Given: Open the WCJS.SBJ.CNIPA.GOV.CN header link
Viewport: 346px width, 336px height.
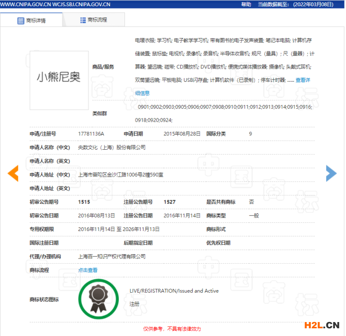Looking at the screenshot, I should tap(83, 4).
